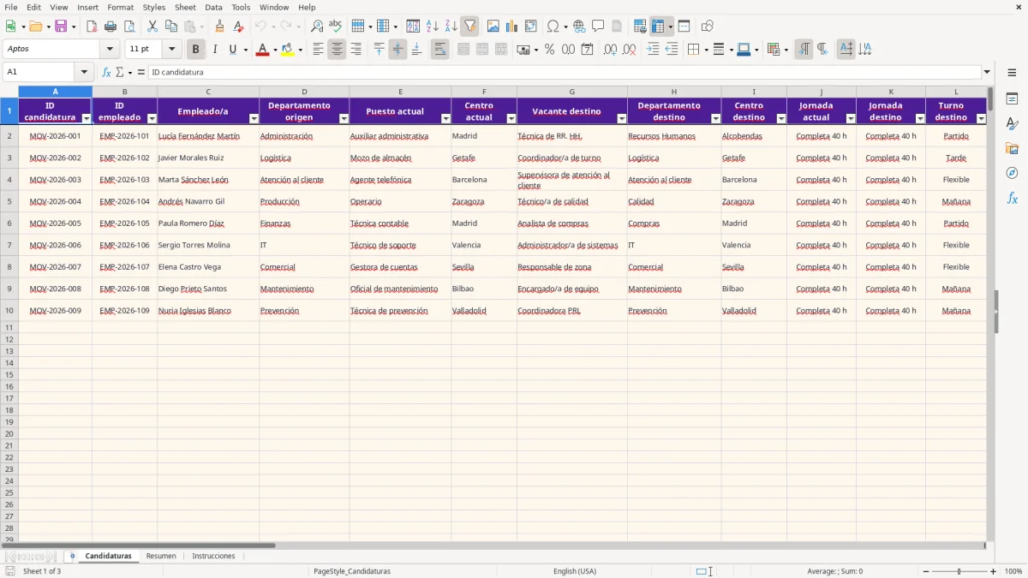Insert comment speech bubble icon
Image resolution: width=1028 pixels, height=578 pixels.
(x=598, y=27)
